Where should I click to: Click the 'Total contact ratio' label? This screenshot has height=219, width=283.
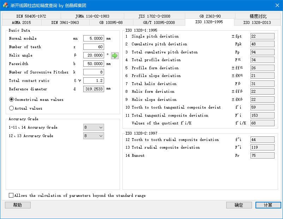point(29,80)
